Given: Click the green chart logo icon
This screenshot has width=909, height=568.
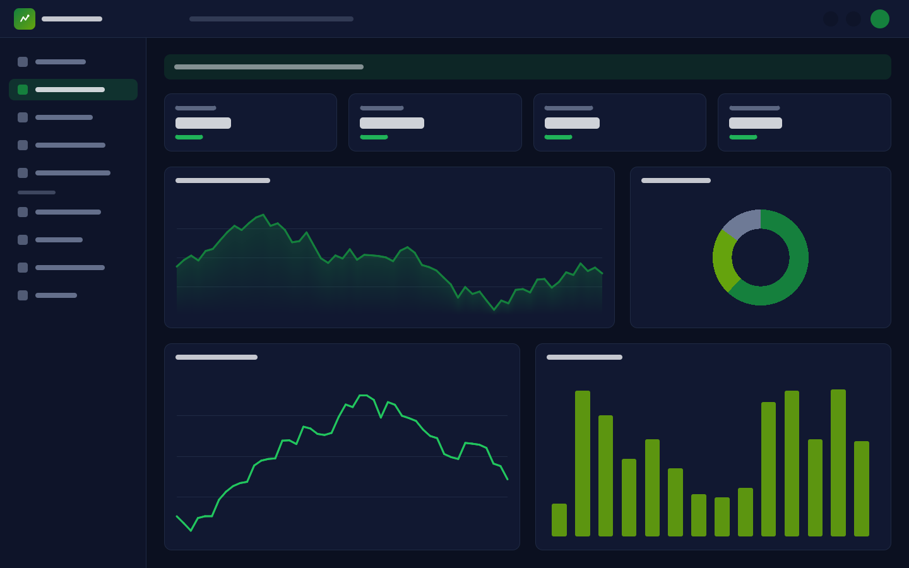Looking at the screenshot, I should (25, 19).
